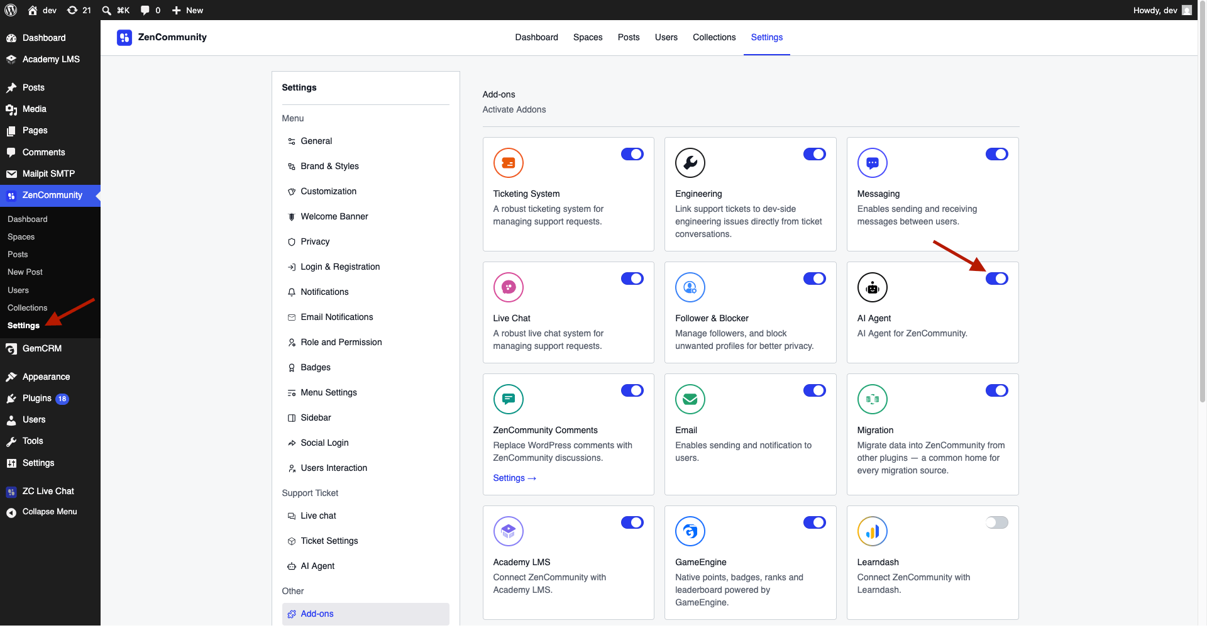
Task: Enable the Learndash addon toggle
Action: pos(997,522)
